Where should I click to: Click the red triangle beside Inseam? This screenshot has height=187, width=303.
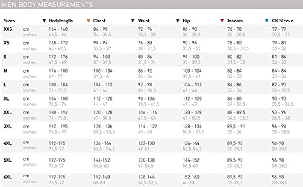coord(222,21)
